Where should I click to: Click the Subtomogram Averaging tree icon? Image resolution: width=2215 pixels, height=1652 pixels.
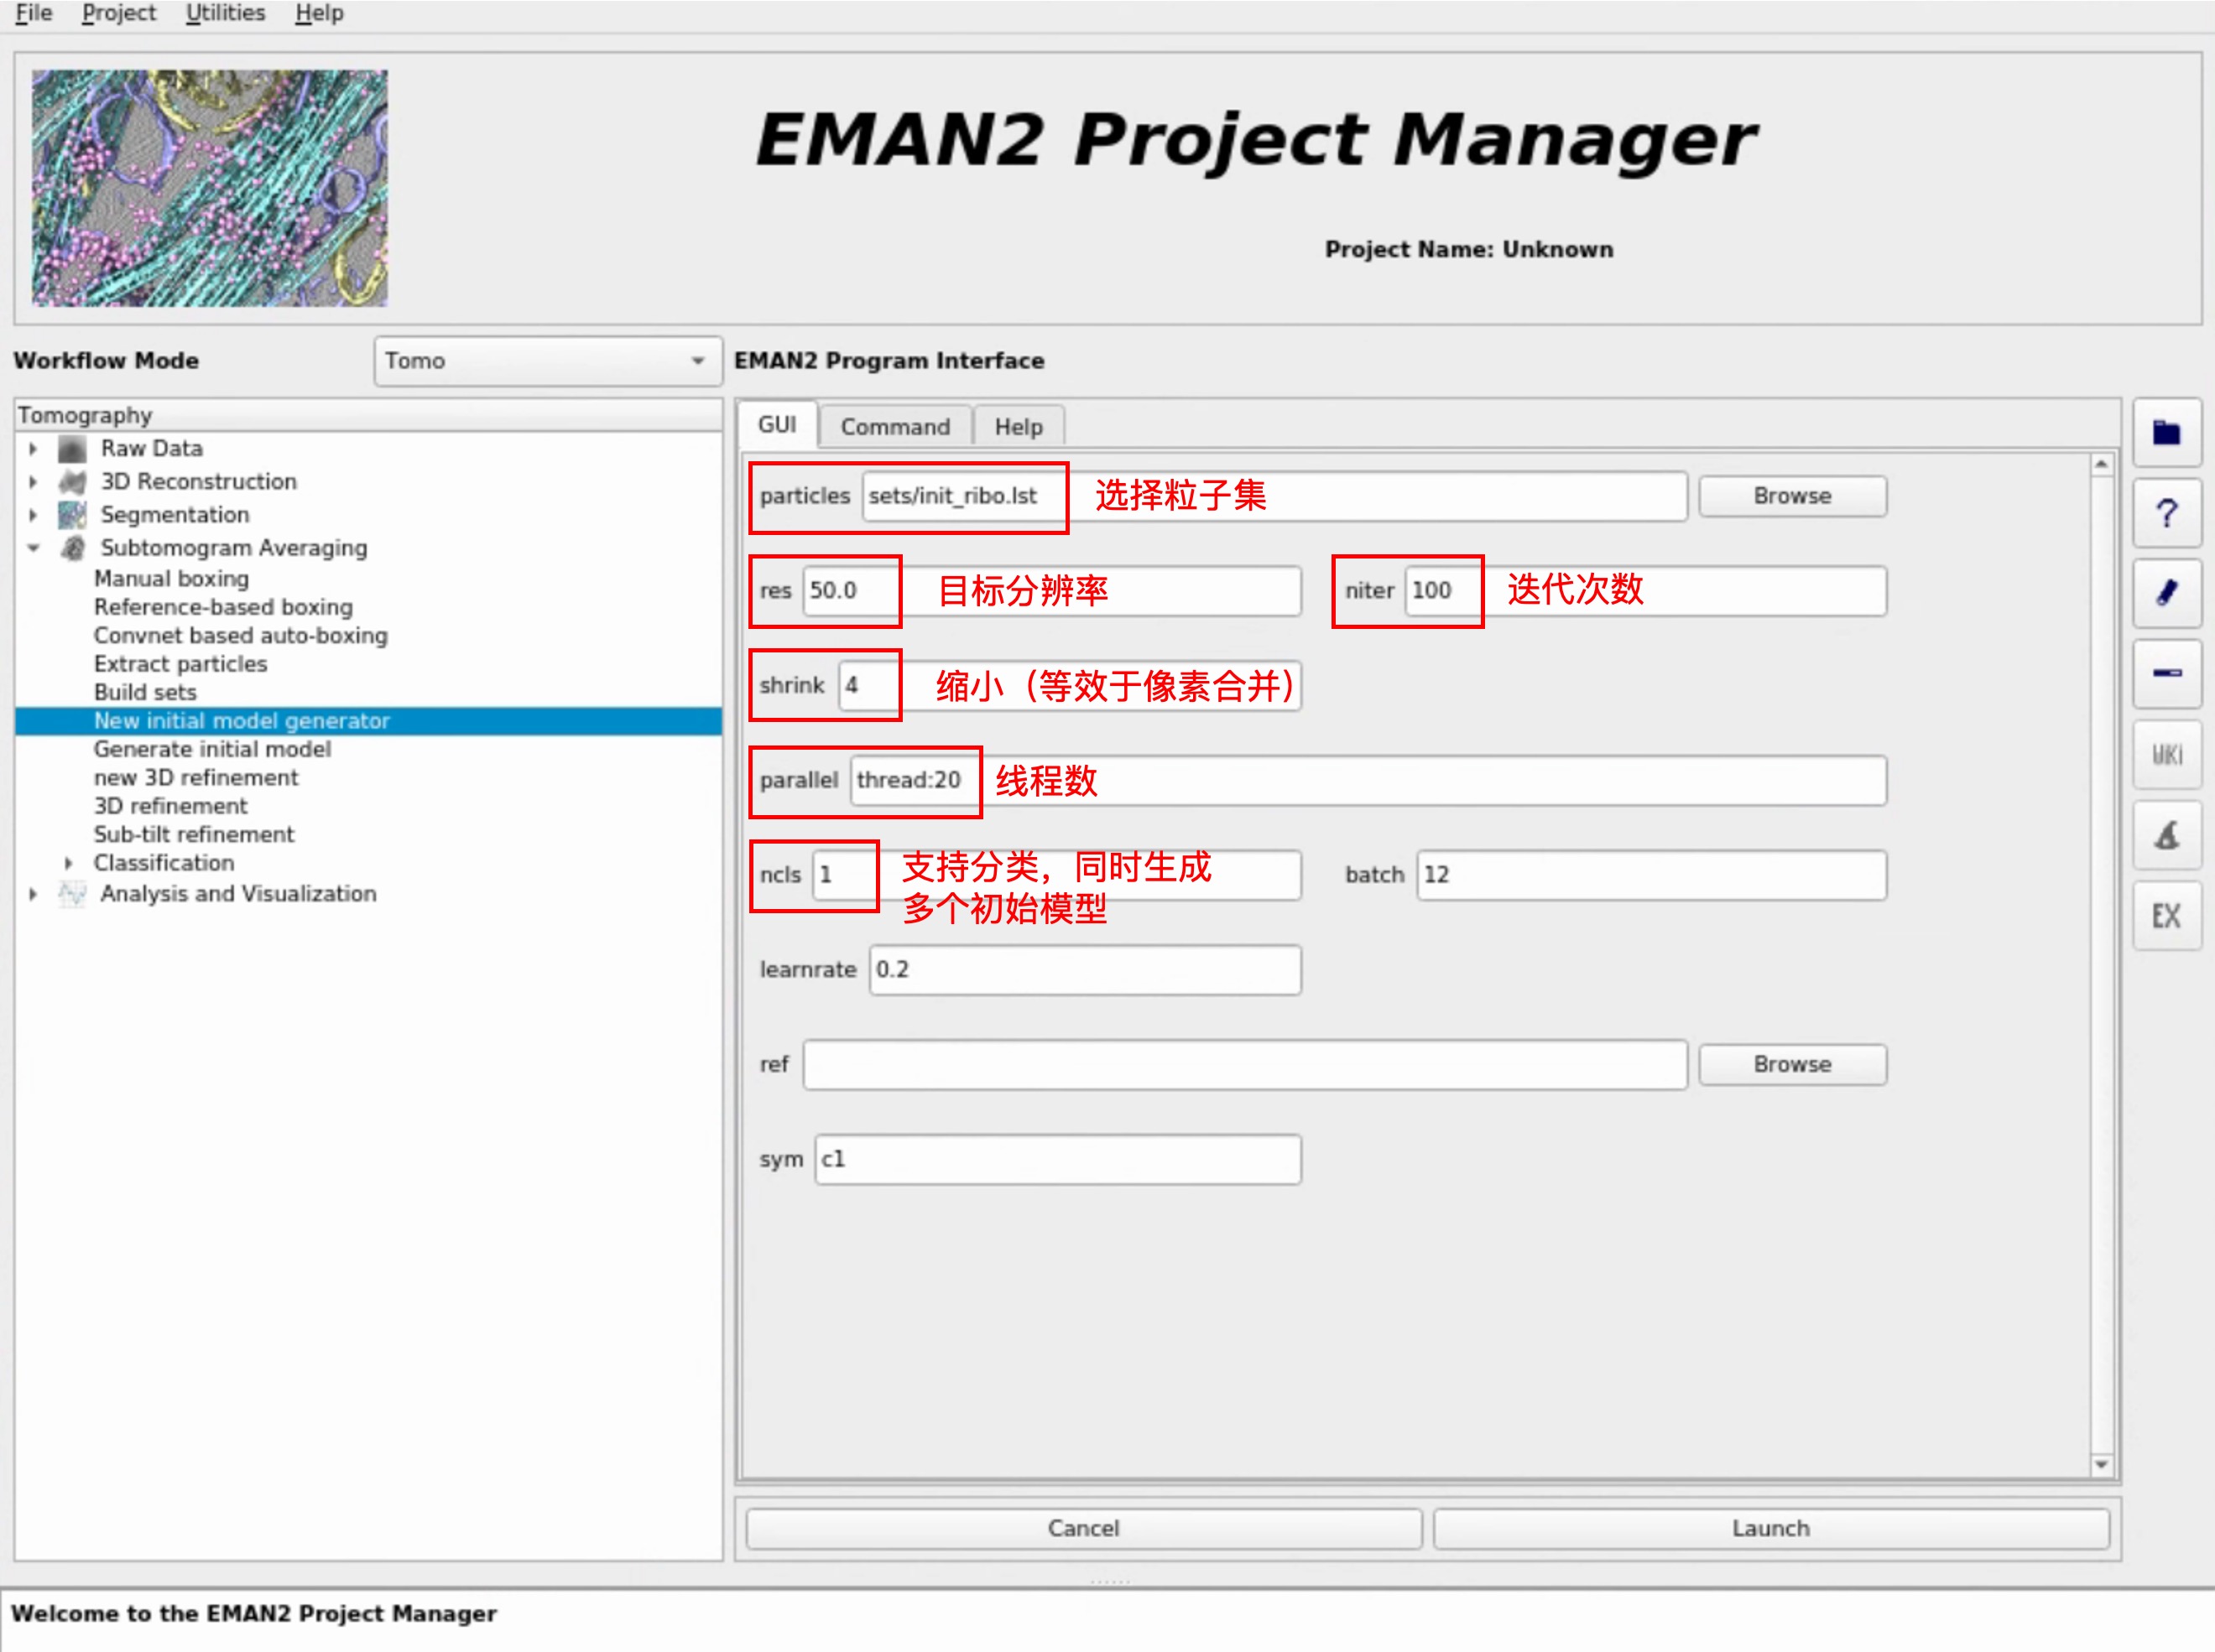pyautogui.click(x=72, y=548)
